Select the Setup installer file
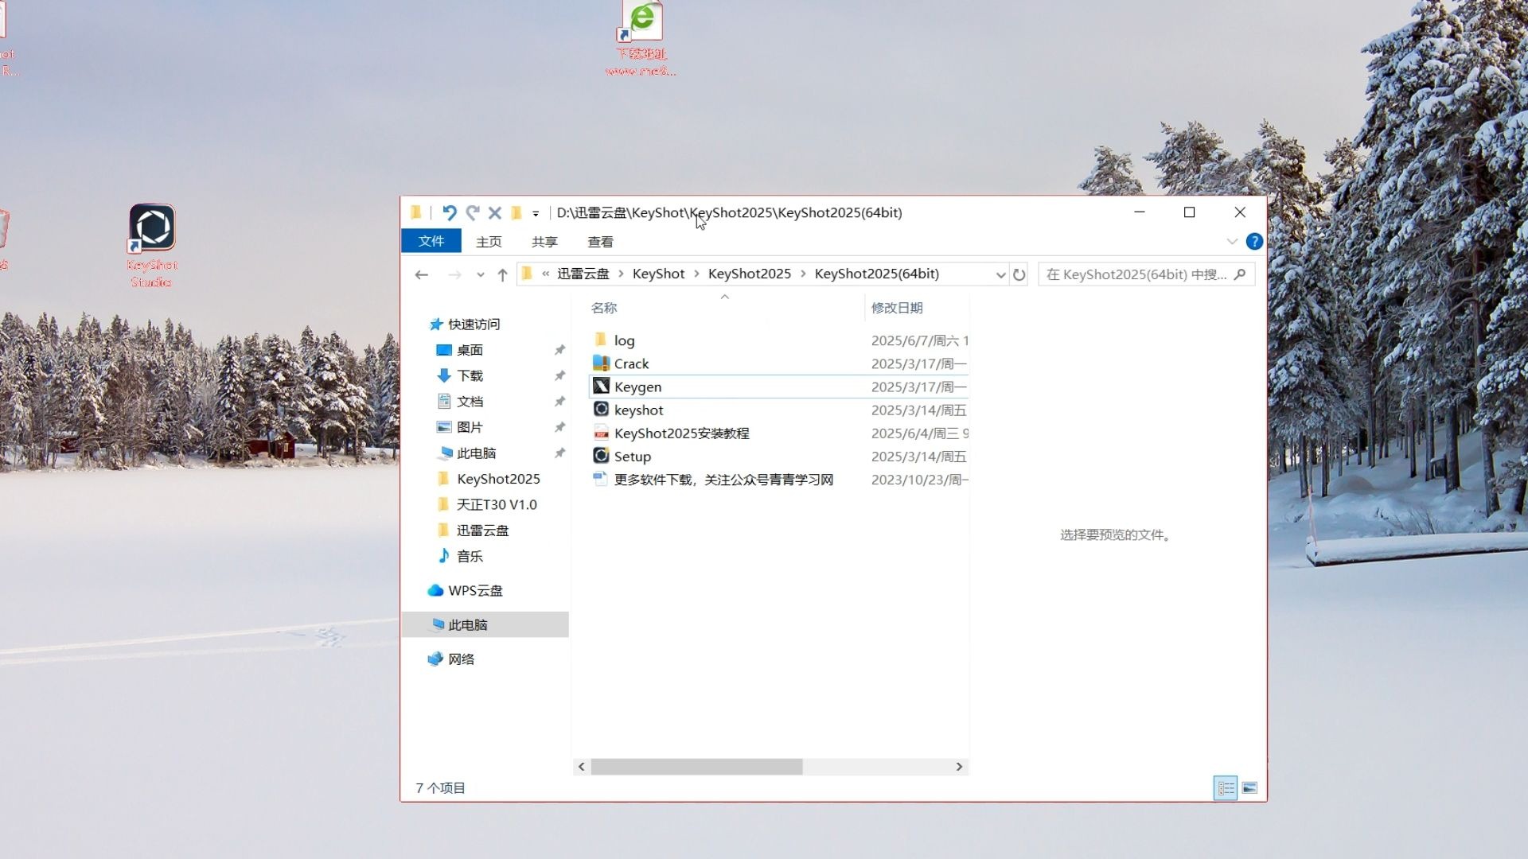 632,457
